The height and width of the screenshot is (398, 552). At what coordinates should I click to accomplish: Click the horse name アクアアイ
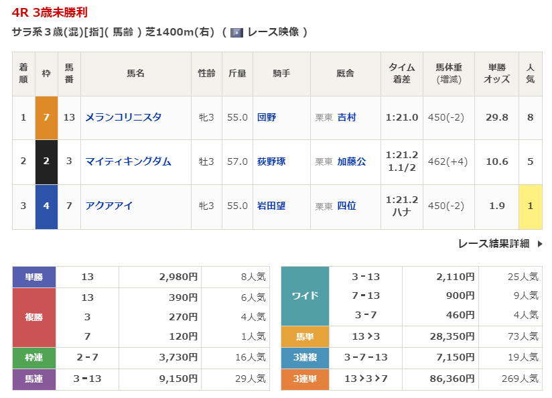[x=109, y=206]
